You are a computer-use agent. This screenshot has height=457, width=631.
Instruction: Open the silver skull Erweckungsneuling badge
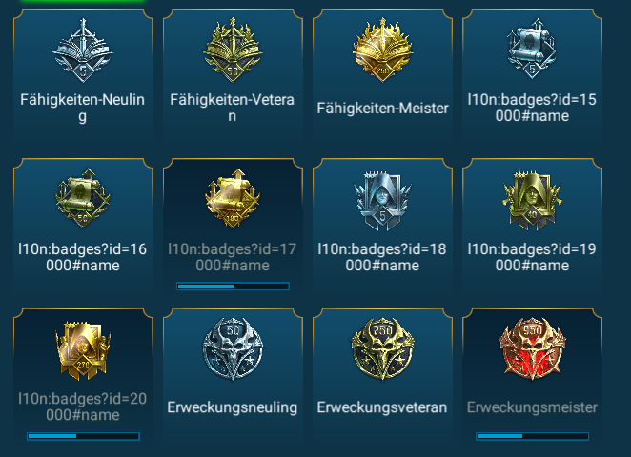[x=233, y=348]
